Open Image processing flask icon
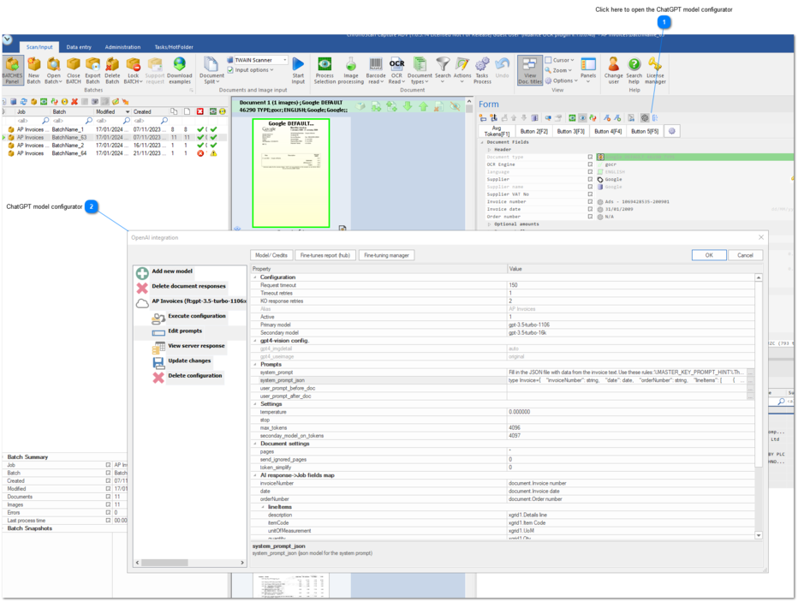The height and width of the screenshot is (602, 798). pyautogui.click(x=351, y=65)
